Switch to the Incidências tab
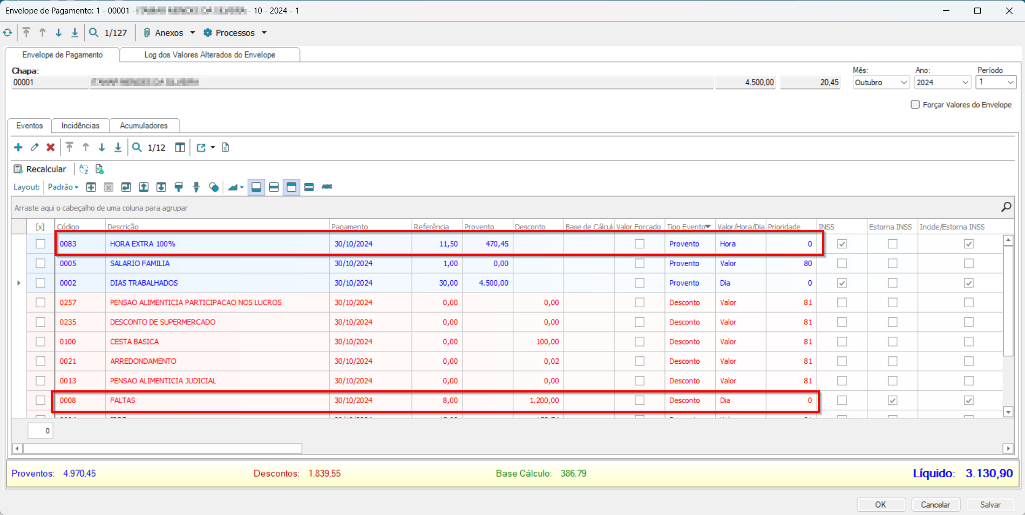 [80, 125]
